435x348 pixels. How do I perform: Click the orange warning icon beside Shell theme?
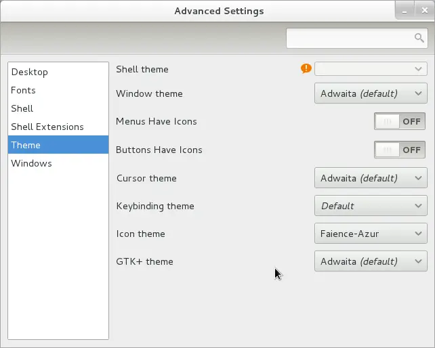coord(306,68)
